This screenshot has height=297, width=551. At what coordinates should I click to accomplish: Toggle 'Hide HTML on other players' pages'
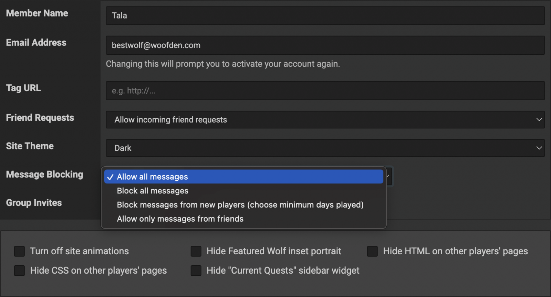point(372,251)
